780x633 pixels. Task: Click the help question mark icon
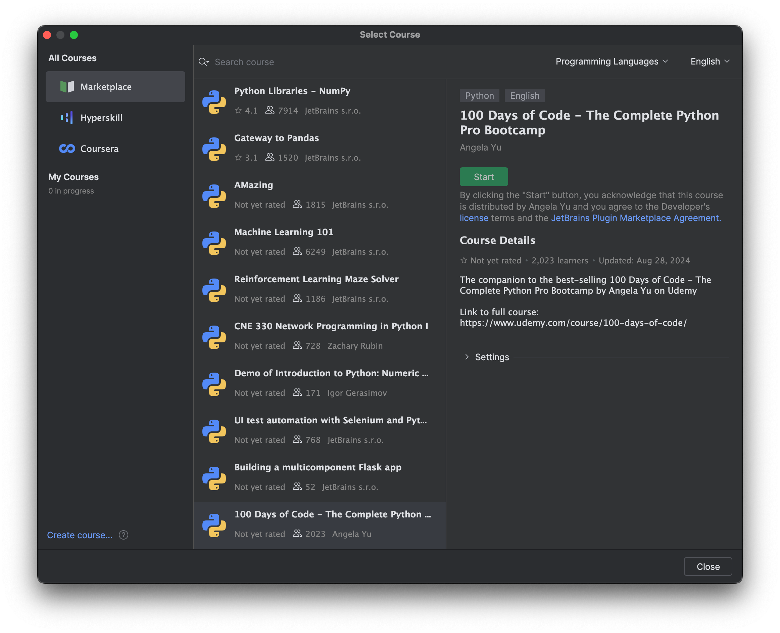click(x=124, y=535)
